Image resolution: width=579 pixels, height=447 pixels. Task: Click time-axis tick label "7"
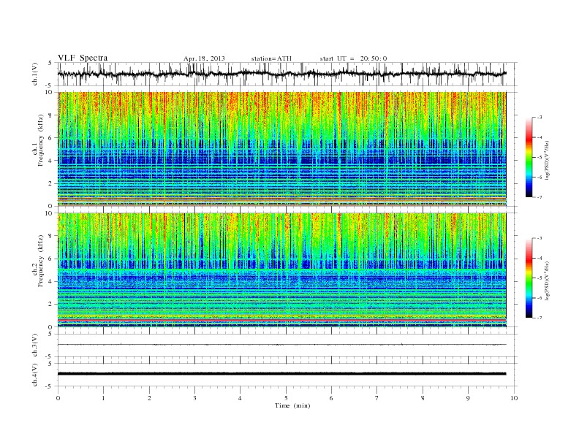click(x=377, y=398)
